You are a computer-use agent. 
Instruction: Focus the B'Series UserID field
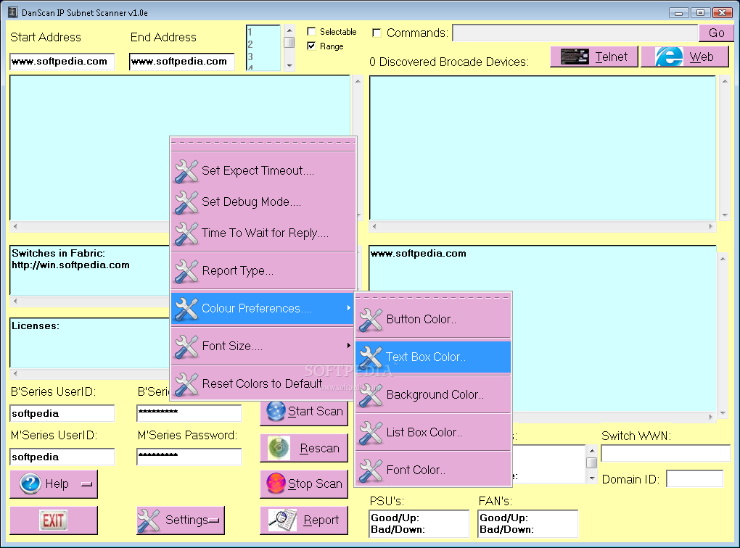point(62,413)
